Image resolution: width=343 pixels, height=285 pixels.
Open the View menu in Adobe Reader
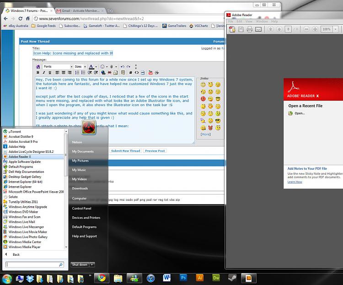tap(249, 21)
